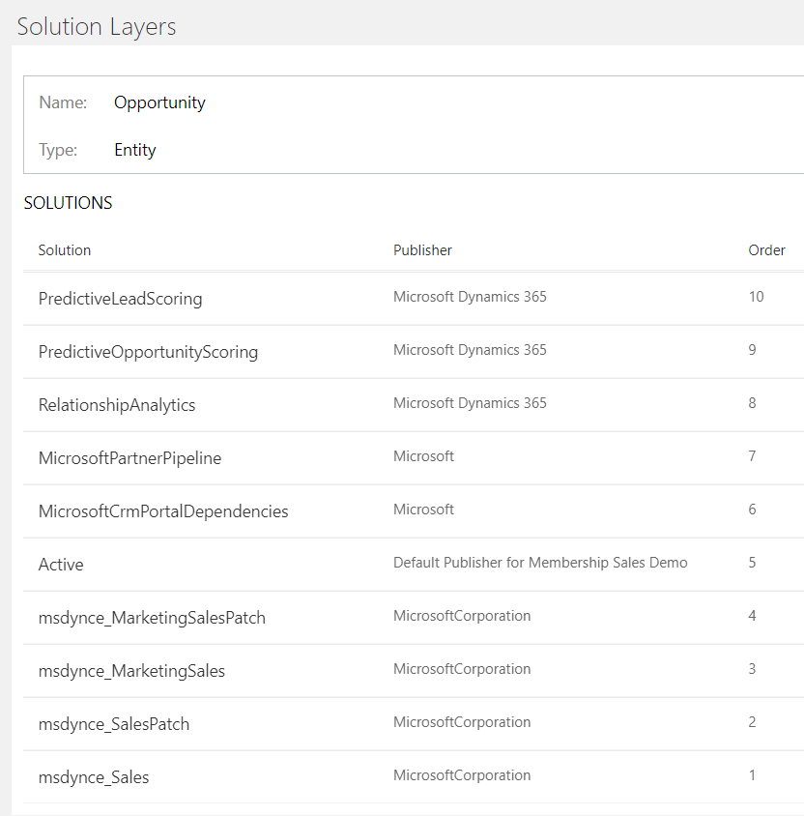804x816 pixels.
Task: Open the MicrosoftCrmPortalDependencies solution layer
Action: [x=163, y=511]
